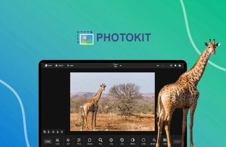
Task: Select the Clipping tool
Action: [x=90, y=140]
